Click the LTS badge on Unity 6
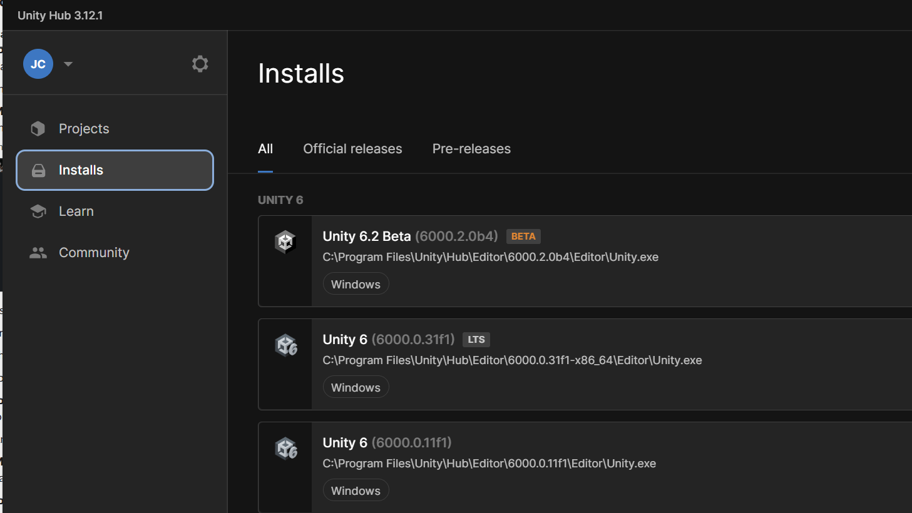Screen dimensions: 912x513 (476, 340)
